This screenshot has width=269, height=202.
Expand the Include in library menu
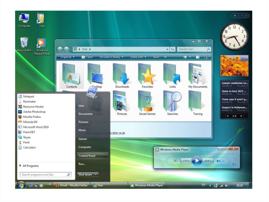[111, 57]
